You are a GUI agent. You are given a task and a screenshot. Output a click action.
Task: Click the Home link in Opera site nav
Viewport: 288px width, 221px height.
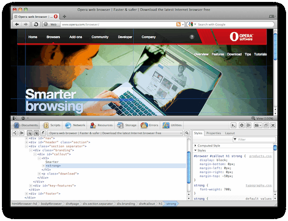33,37
